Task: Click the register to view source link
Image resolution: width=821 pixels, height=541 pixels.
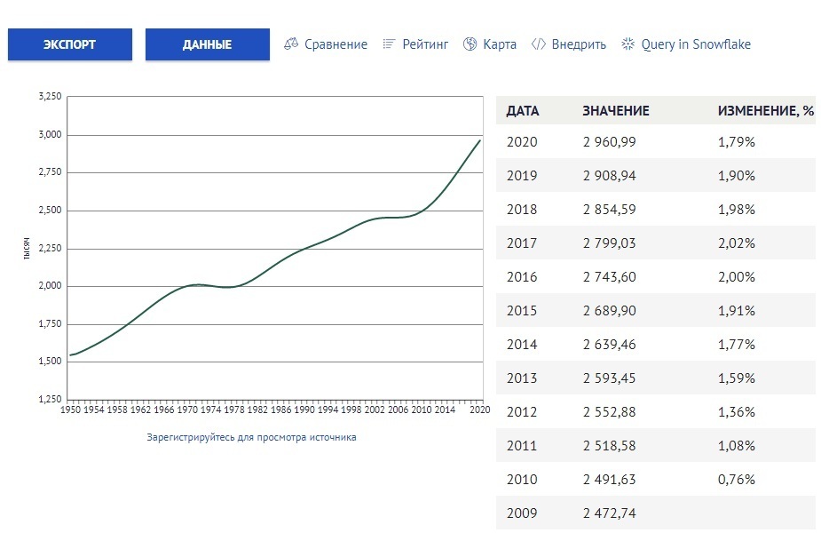Action: pos(251,437)
